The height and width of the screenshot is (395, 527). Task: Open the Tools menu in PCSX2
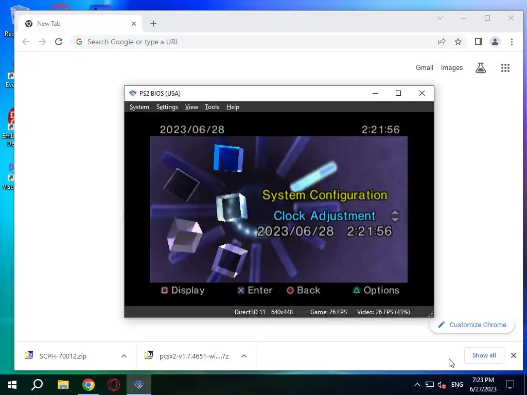coord(212,107)
